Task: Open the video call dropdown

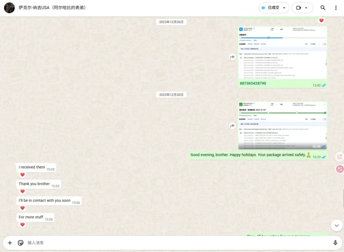Action: pos(302,8)
